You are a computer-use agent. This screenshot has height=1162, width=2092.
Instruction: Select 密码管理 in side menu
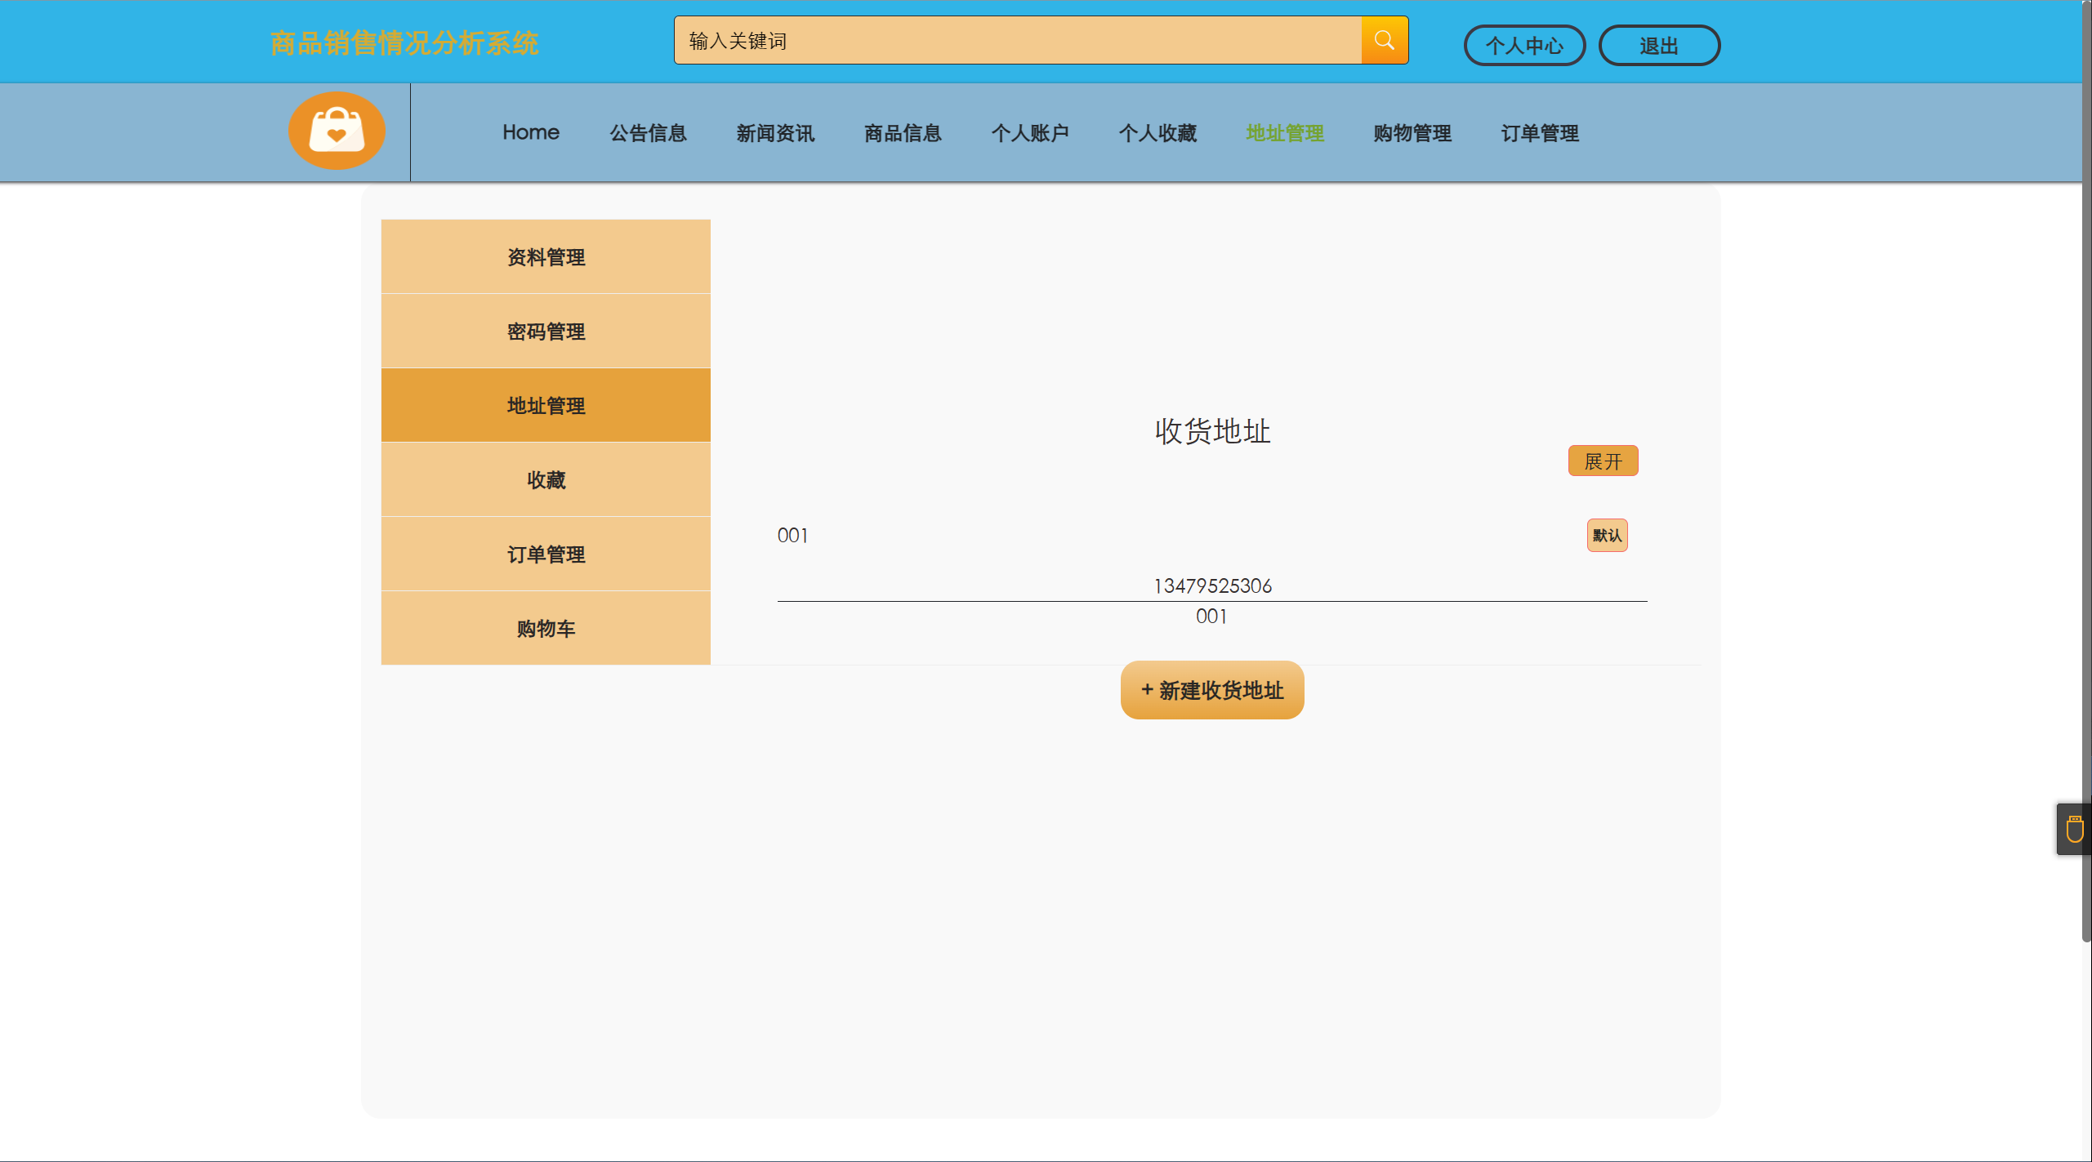tap(546, 331)
